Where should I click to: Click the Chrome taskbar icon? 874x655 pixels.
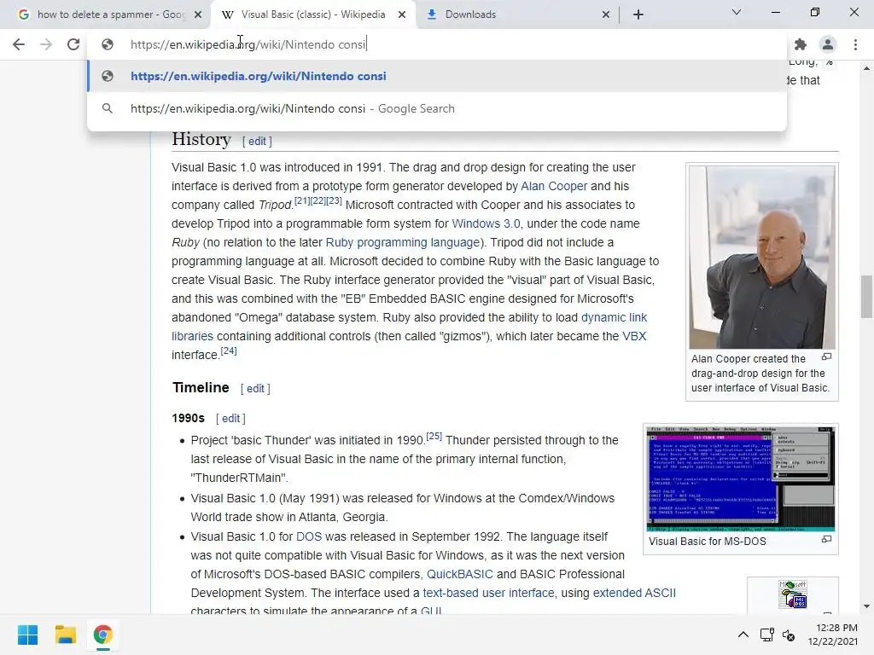tap(102, 635)
